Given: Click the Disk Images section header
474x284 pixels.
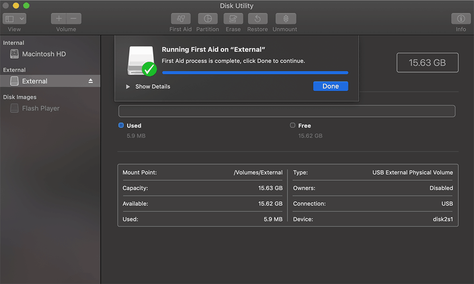Looking at the screenshot, I should pos(19,97).
